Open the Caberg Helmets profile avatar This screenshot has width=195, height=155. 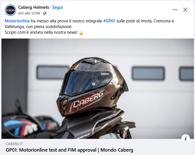click(x=10, y=10)
